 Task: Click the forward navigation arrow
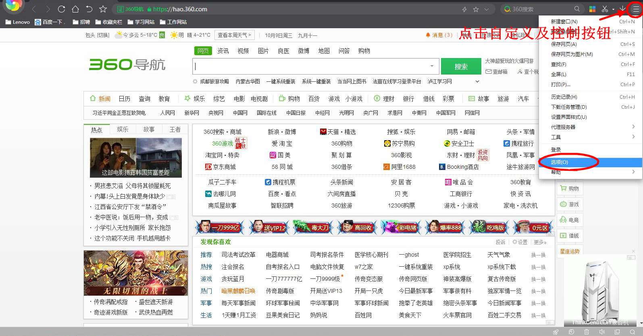pos(48,9)
